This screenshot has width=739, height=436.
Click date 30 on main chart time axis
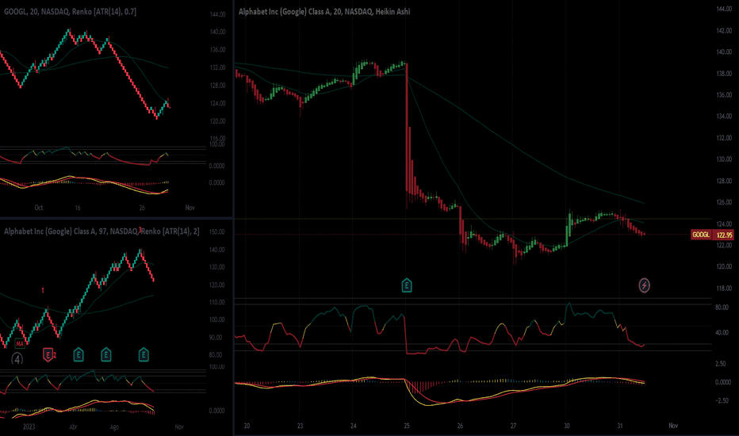[567, 426]
